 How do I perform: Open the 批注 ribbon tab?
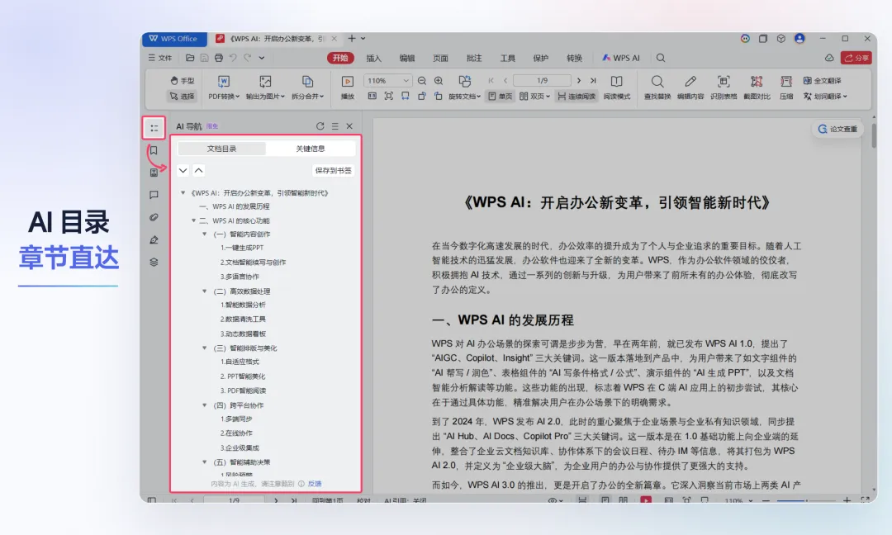(474, 58)
